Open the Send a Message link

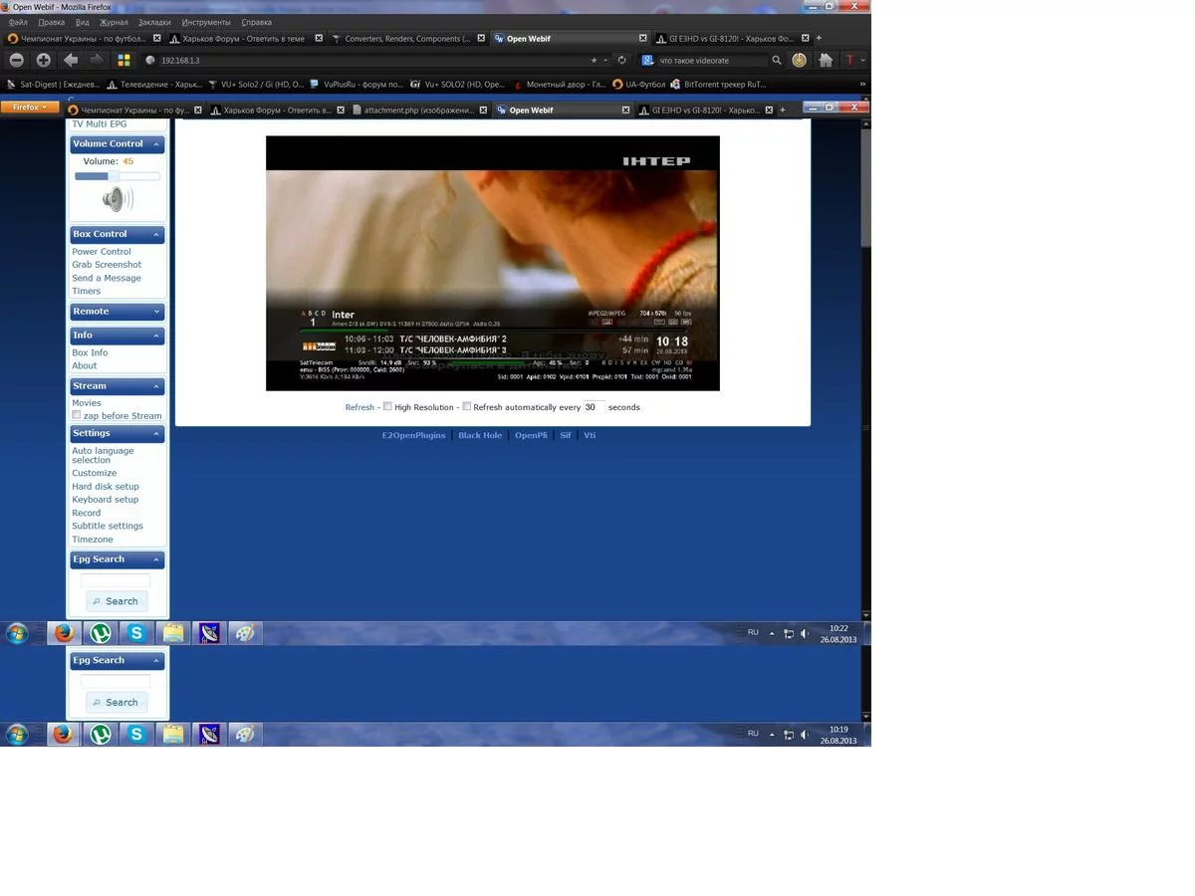(107, 278)
